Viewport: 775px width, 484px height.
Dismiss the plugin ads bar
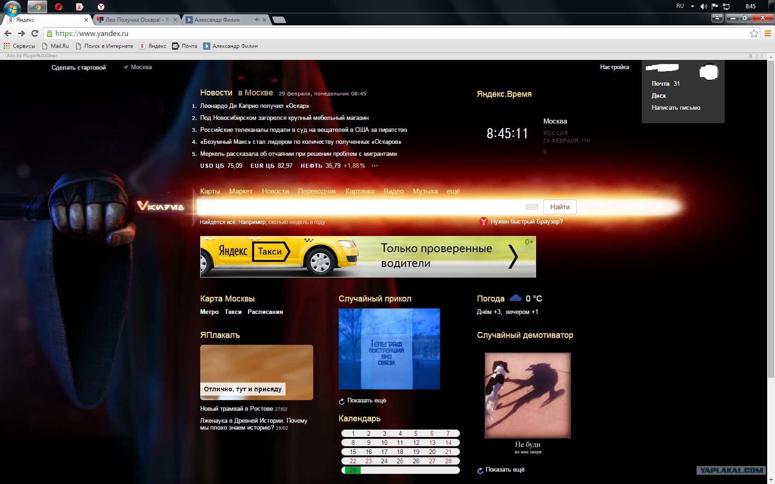pos(751,56)
